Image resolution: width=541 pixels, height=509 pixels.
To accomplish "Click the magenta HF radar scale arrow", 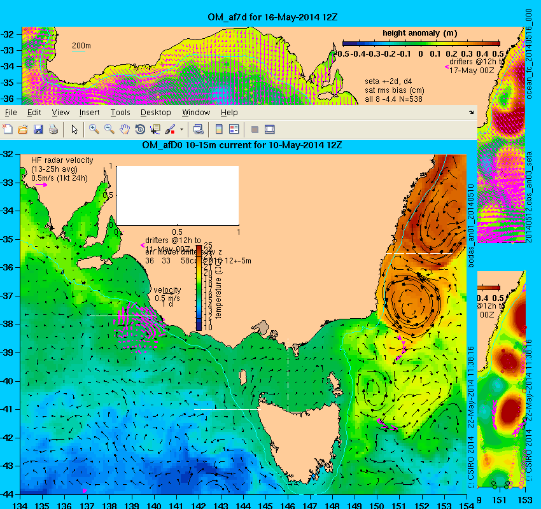I will tap(41, 185).
